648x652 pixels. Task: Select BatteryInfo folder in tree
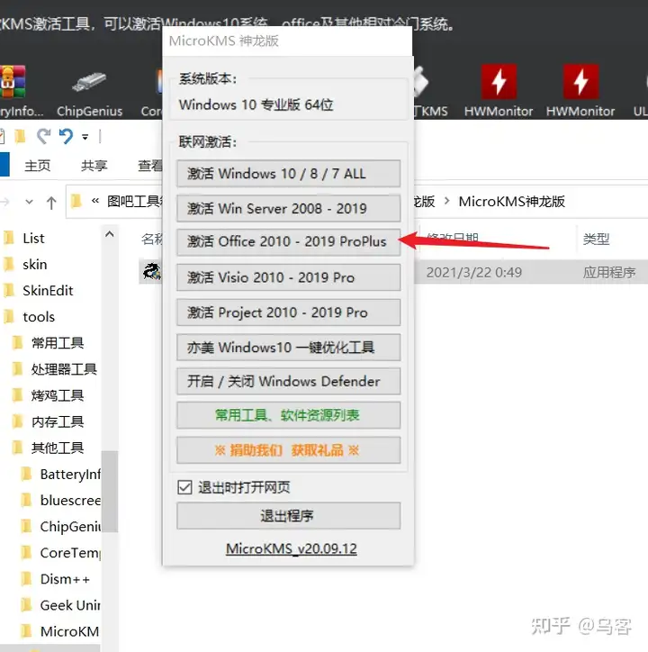pos(70,475)
